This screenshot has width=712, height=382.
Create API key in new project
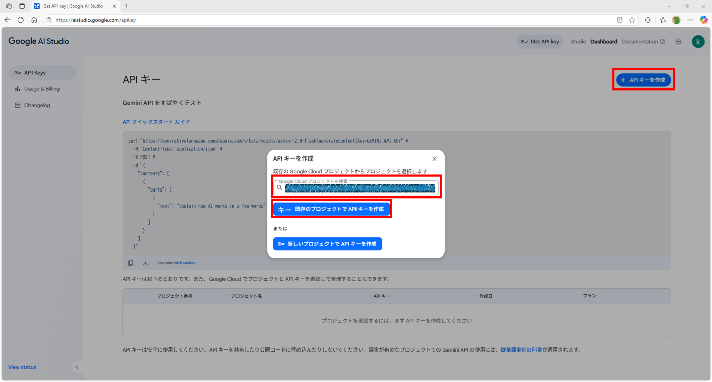pyautogui.click(x=328, y=244)
